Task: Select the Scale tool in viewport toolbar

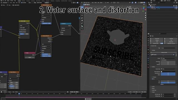Action: click(82, 18)
